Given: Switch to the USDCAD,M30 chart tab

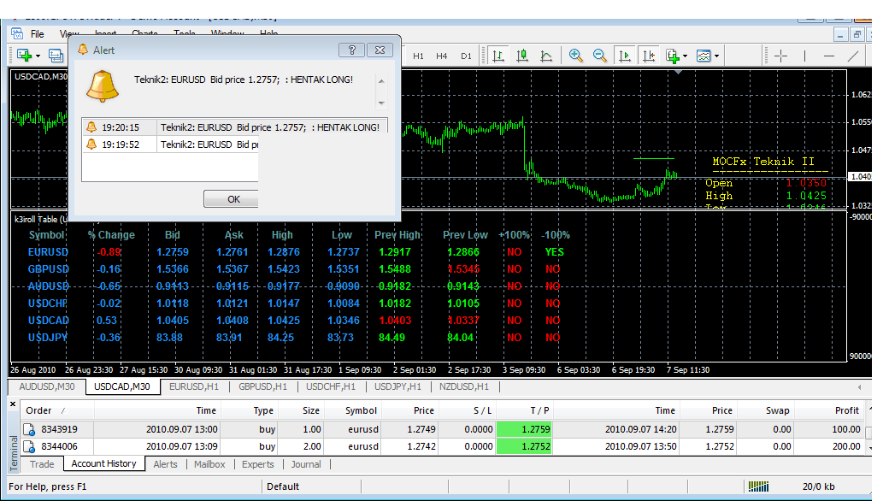Looking at the screenshot, I should click(122, 386).
